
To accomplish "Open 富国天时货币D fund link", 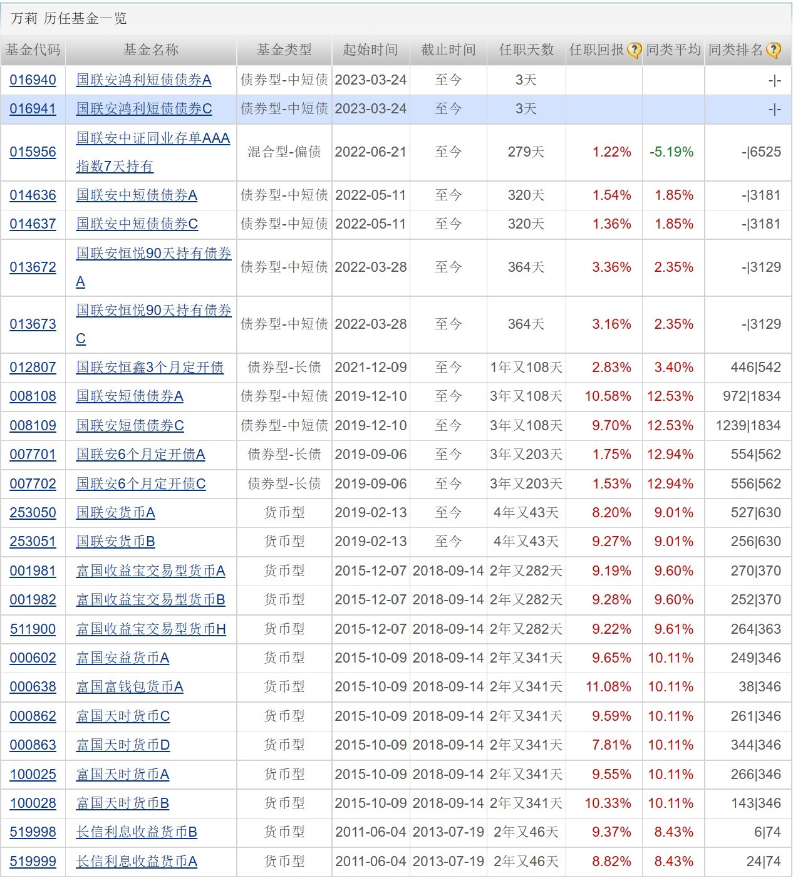I will 123,745.
